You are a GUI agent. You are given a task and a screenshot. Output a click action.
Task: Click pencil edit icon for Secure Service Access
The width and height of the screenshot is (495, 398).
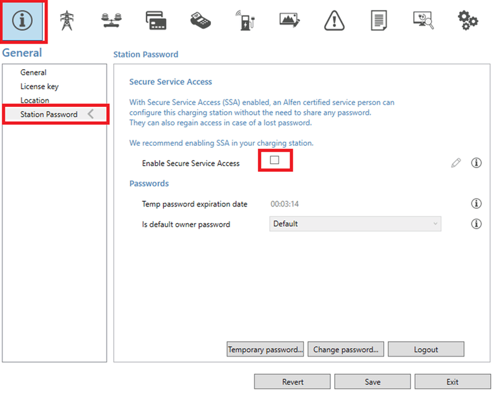[x=455, y=163]
